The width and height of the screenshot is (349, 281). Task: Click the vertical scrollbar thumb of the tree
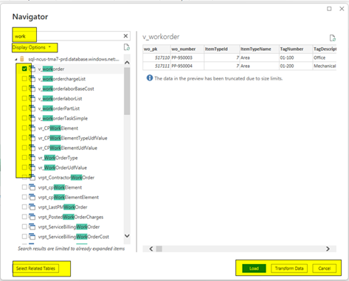[x=127, y=91]
